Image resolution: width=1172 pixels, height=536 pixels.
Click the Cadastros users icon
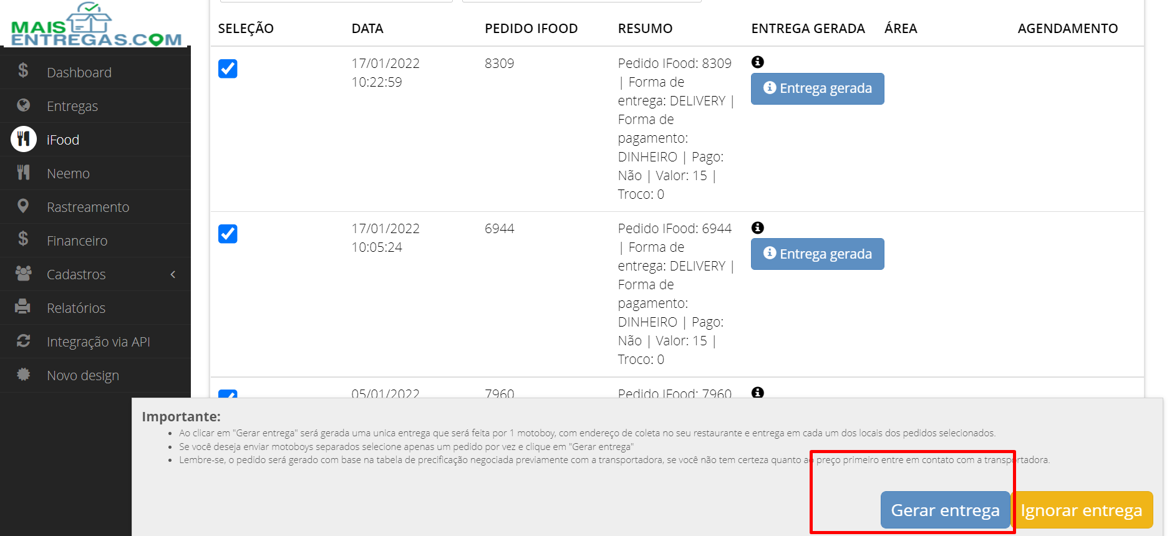pos(23,274)
